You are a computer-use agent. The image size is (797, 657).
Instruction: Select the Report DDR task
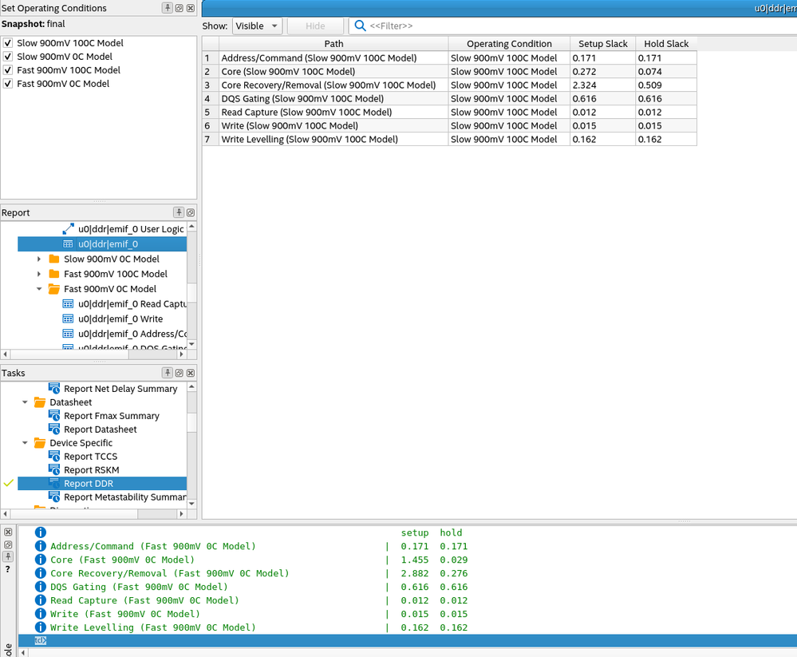(89, 484)
